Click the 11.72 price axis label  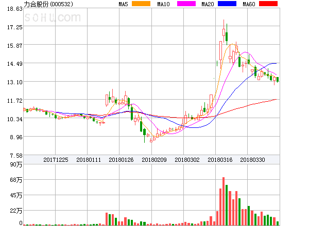coord(15,101)
